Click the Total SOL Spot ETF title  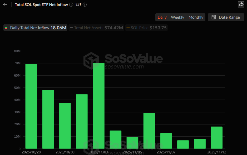point(41,5)
